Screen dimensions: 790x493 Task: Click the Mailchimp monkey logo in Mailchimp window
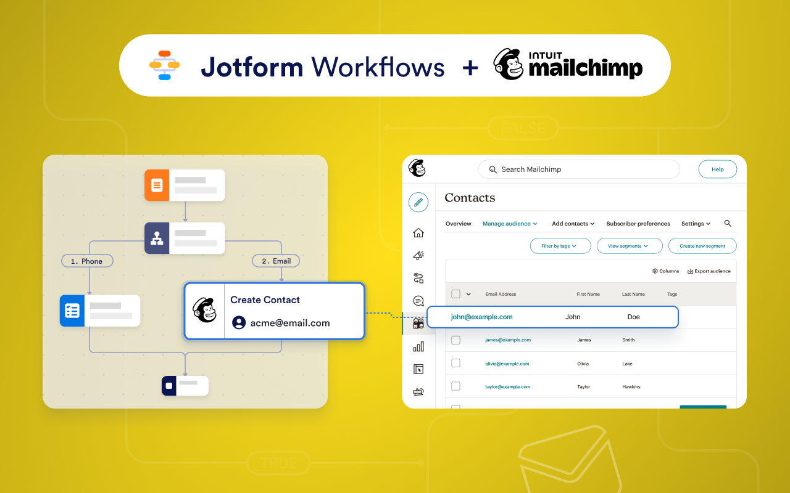pos(417,168)
